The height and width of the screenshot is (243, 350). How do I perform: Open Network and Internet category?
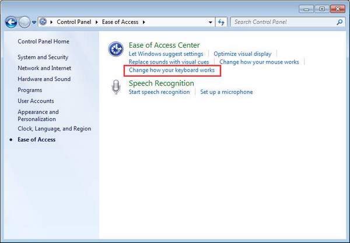[x=44, y=68]
